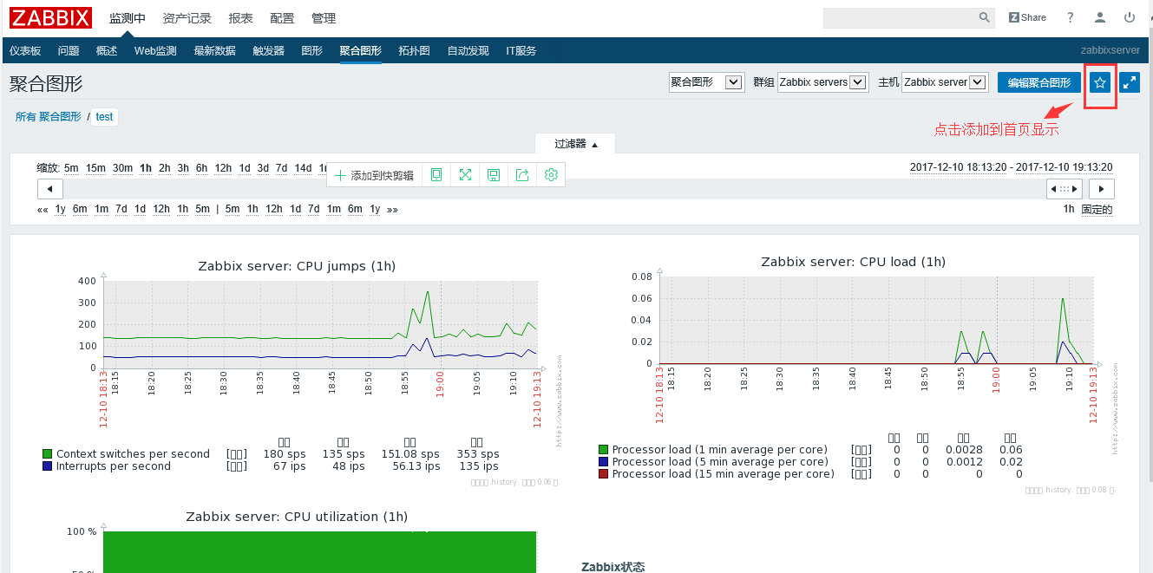Open the gear settings in floating toolbar
The image size is (1153, 573).
(x=551, y=175)
